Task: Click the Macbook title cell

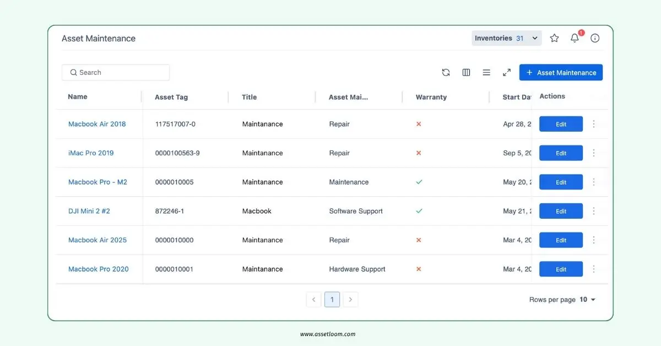Action: [257, 211]
